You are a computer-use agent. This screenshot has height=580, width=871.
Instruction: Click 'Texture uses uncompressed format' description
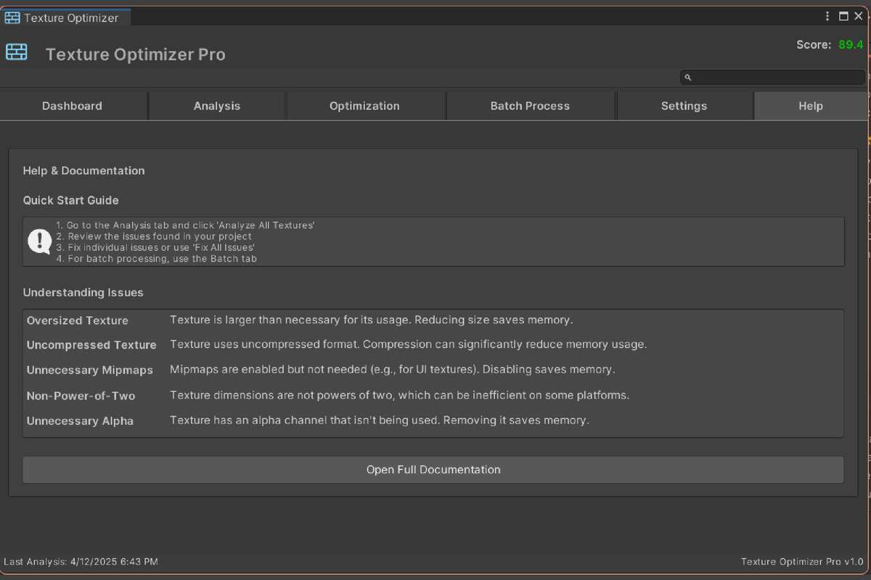click(x=409, y=344)
